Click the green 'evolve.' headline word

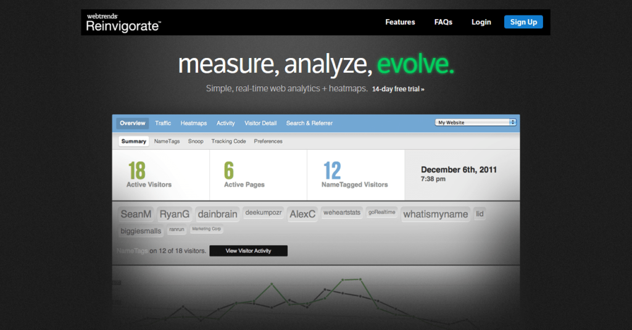pyautogui.click(x=415, y=64)
